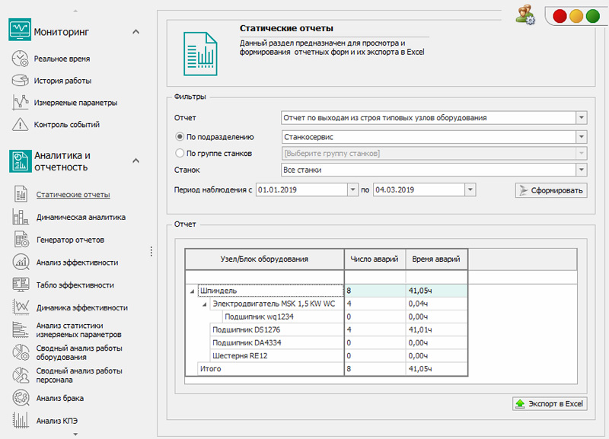
Task: Click the red status indicator light
Action: (560, 15)
